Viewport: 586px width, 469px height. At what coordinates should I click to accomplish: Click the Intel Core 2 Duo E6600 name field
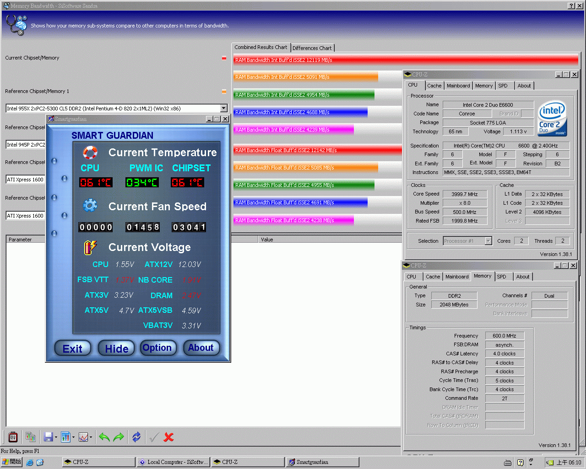(x=488, y=105)
